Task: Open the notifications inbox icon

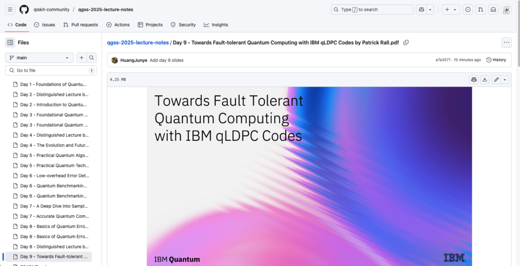Action: (x=493, y=10)
